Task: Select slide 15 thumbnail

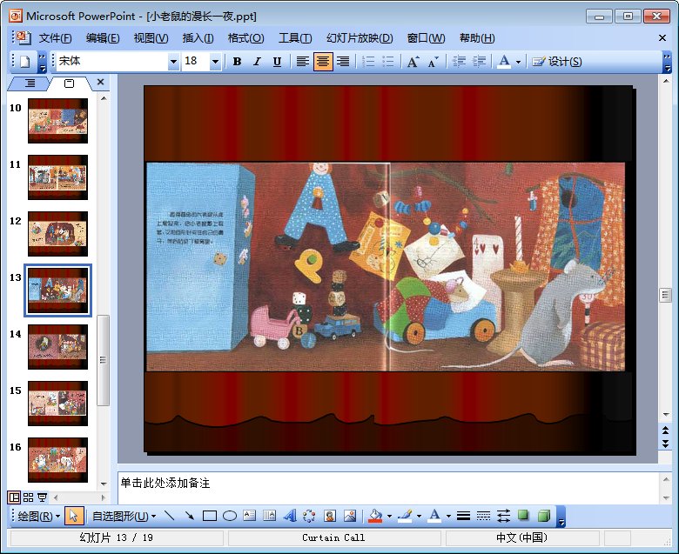Action: (x=57, y=404)
